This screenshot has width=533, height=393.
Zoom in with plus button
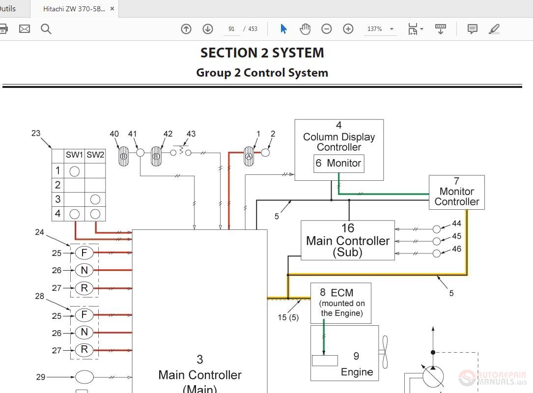pyautogui.click(x=348, y=29)
